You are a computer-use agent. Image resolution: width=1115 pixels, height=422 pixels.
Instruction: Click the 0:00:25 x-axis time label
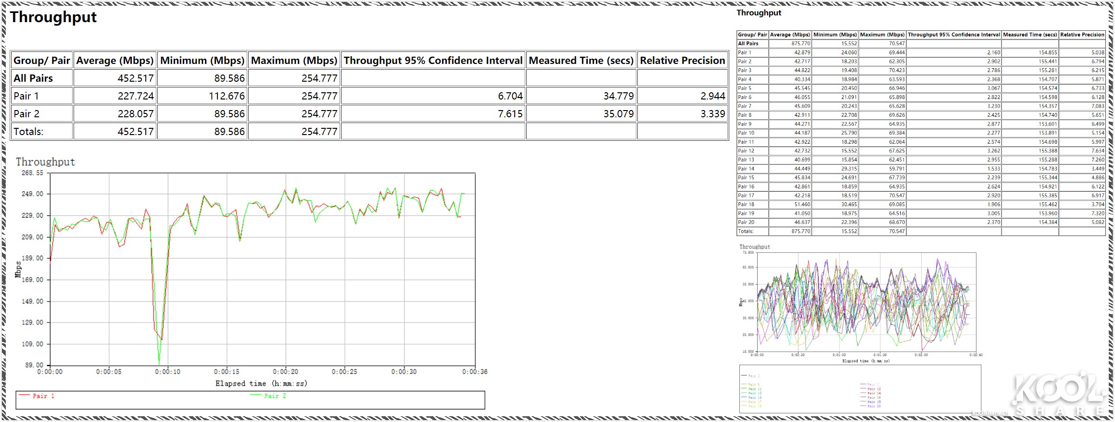click(344, 372)
